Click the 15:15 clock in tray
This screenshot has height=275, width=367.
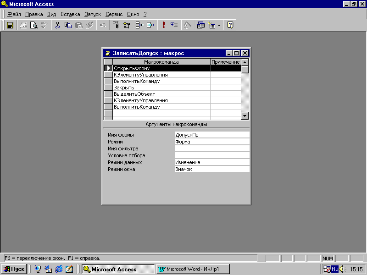(x=356, y=269)
